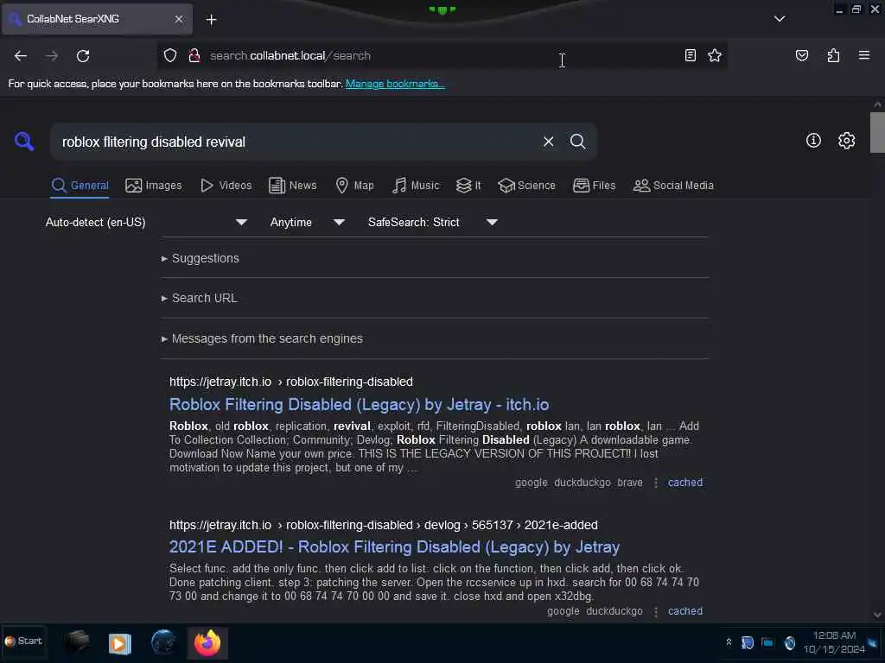Reload the current page
Screen dimensions: 885x663
tap(83, 56)
